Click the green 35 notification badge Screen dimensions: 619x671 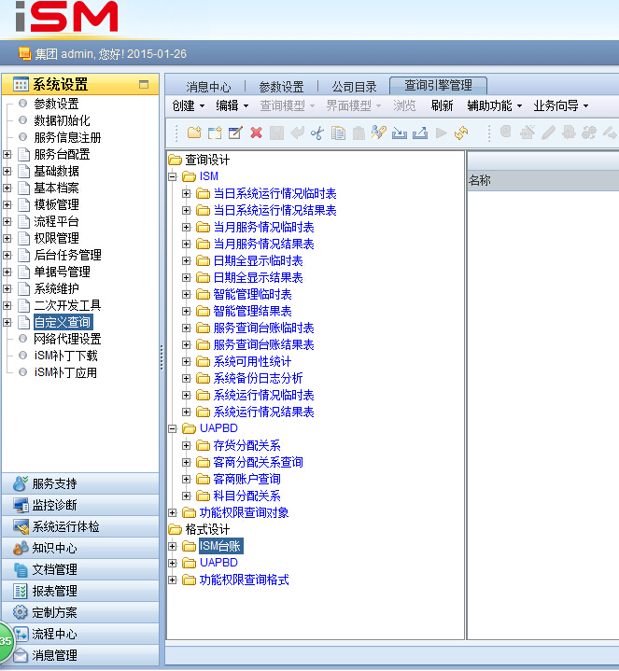tap(6, 640)
